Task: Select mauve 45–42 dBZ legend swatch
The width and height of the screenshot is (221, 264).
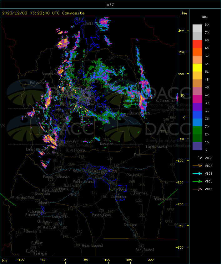Action: pyautogui.click(x=197, y=91)
